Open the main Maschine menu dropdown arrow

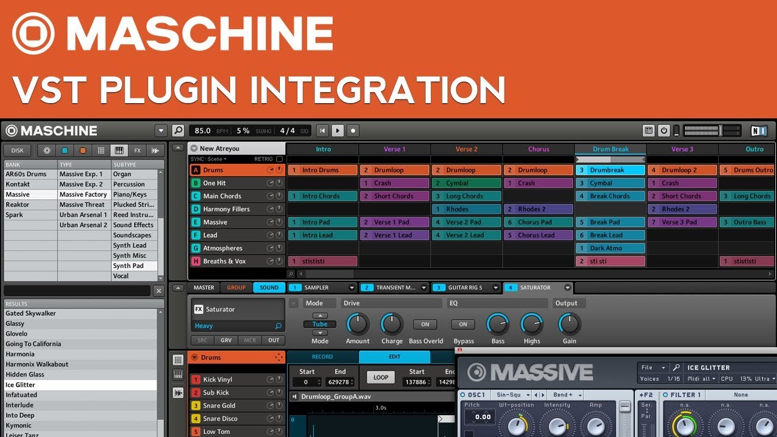[161, 130]
